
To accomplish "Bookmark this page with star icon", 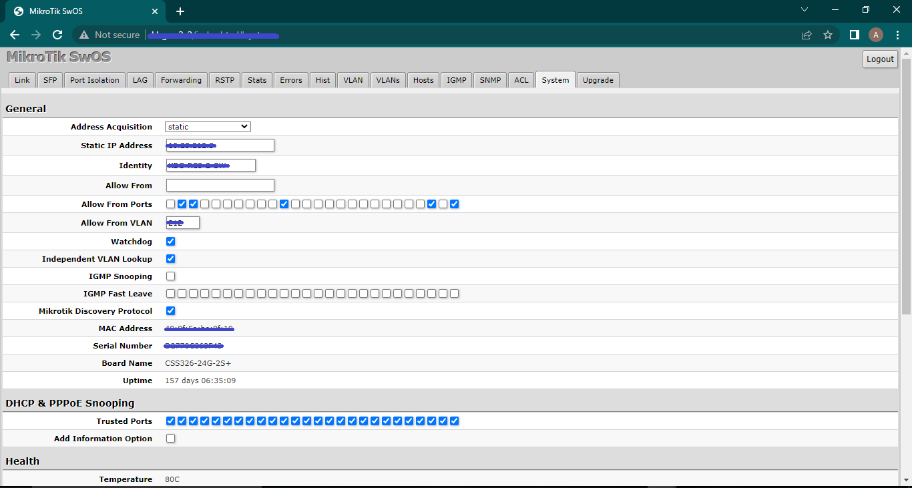I will click(x=828, y=35).
